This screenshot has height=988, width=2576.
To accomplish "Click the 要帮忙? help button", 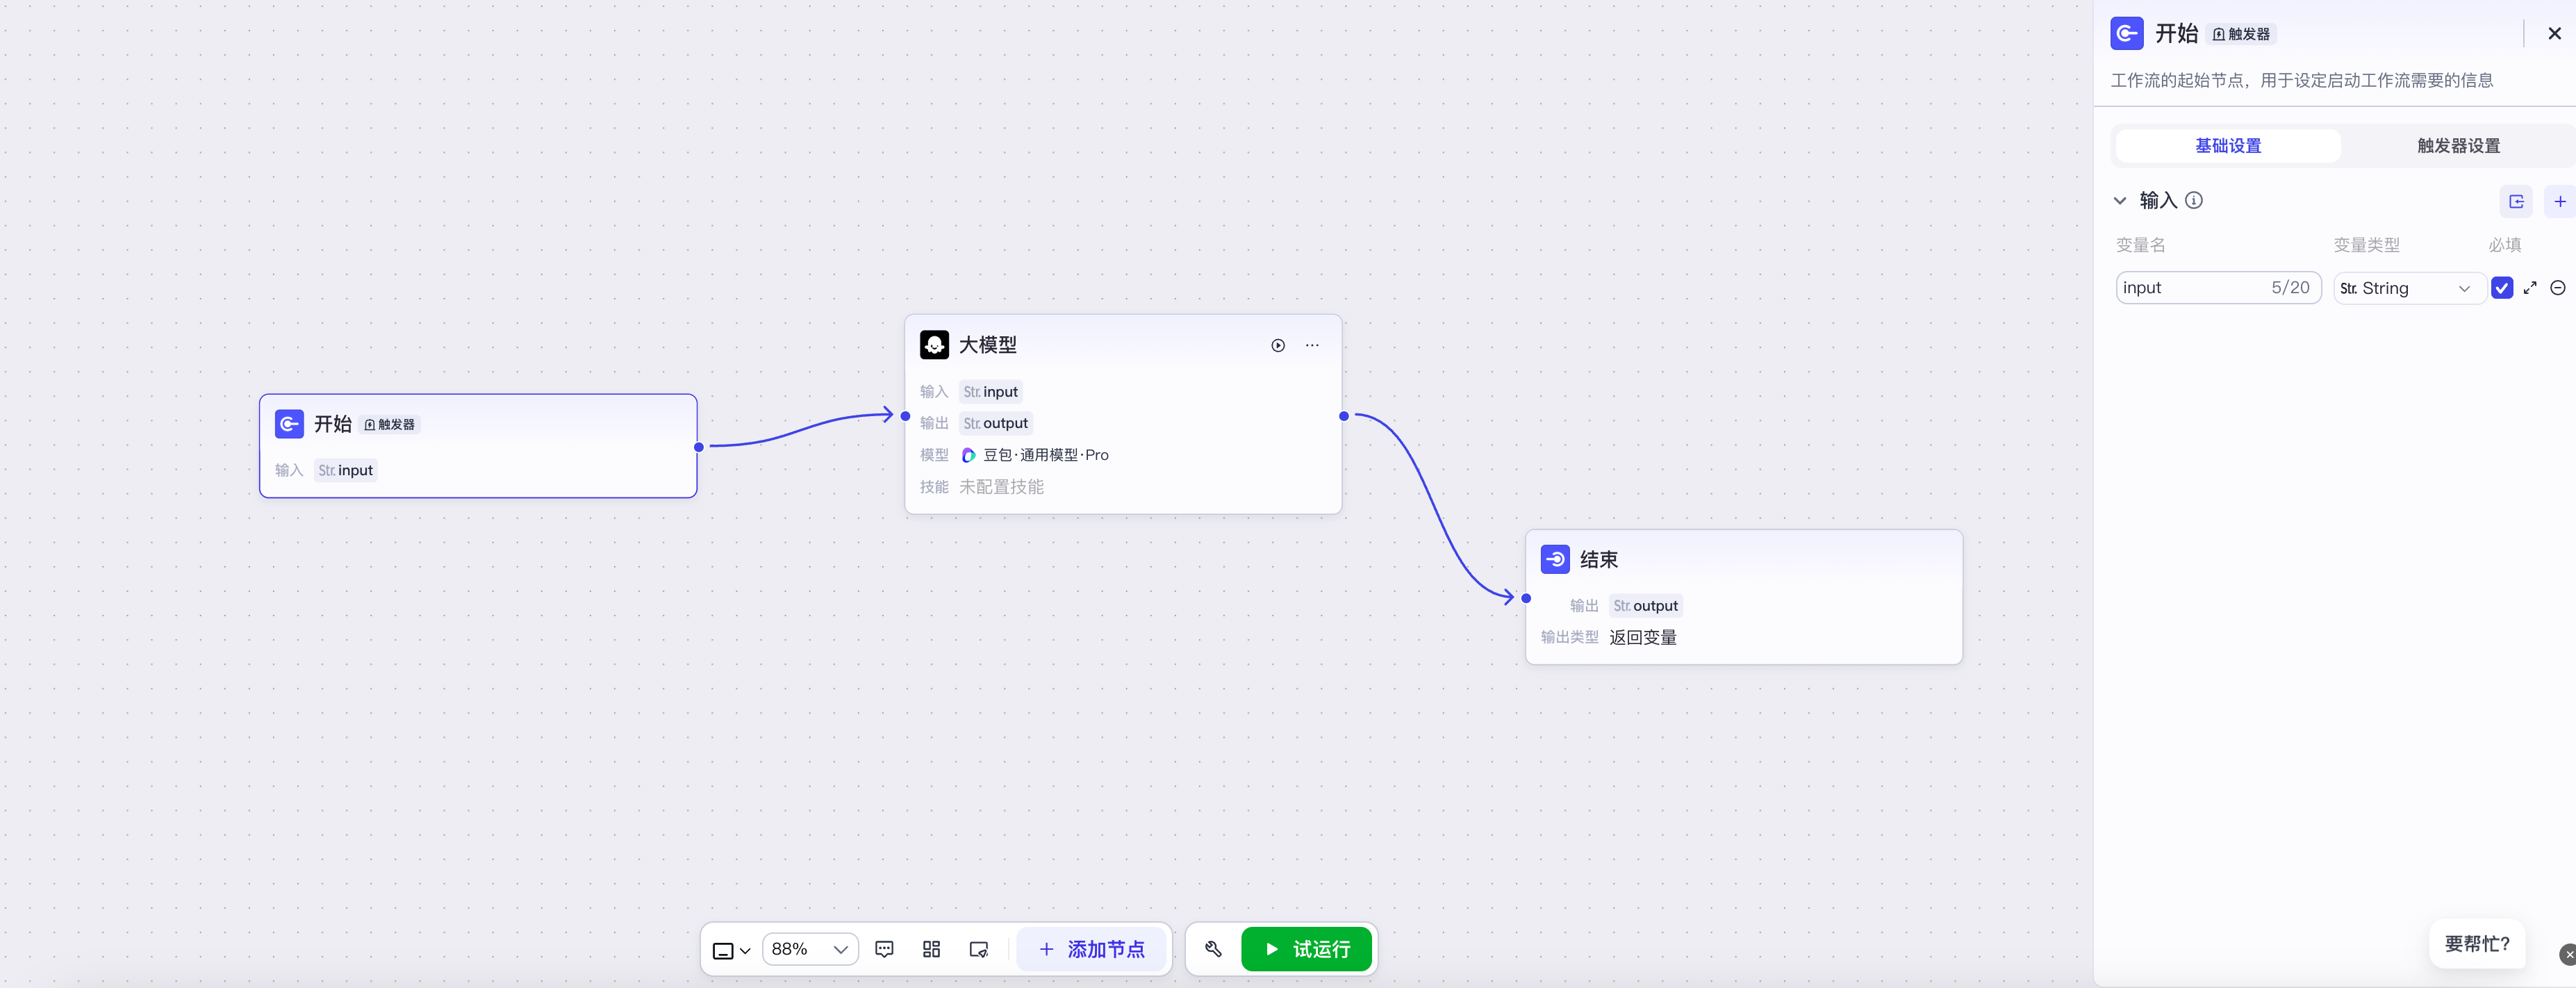I will [x=2477, y=944].
